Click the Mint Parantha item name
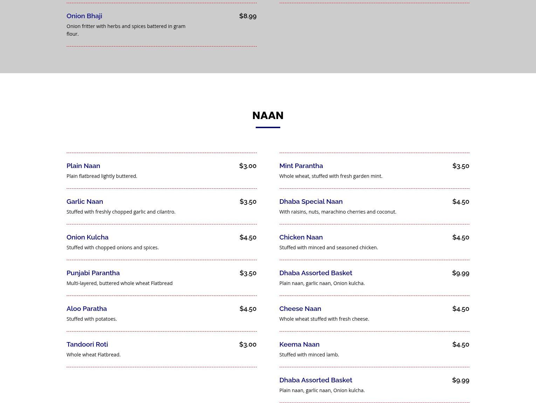Viewport: 536px width, 403px height. tap(301, 166)
